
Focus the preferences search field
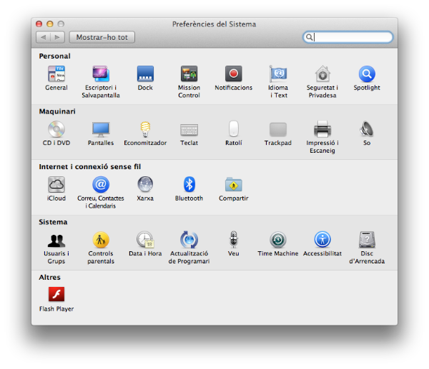click(347, 37)
